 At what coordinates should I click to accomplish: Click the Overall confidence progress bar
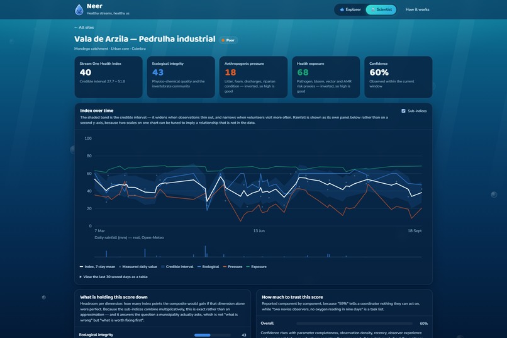(x=354, y=324)
